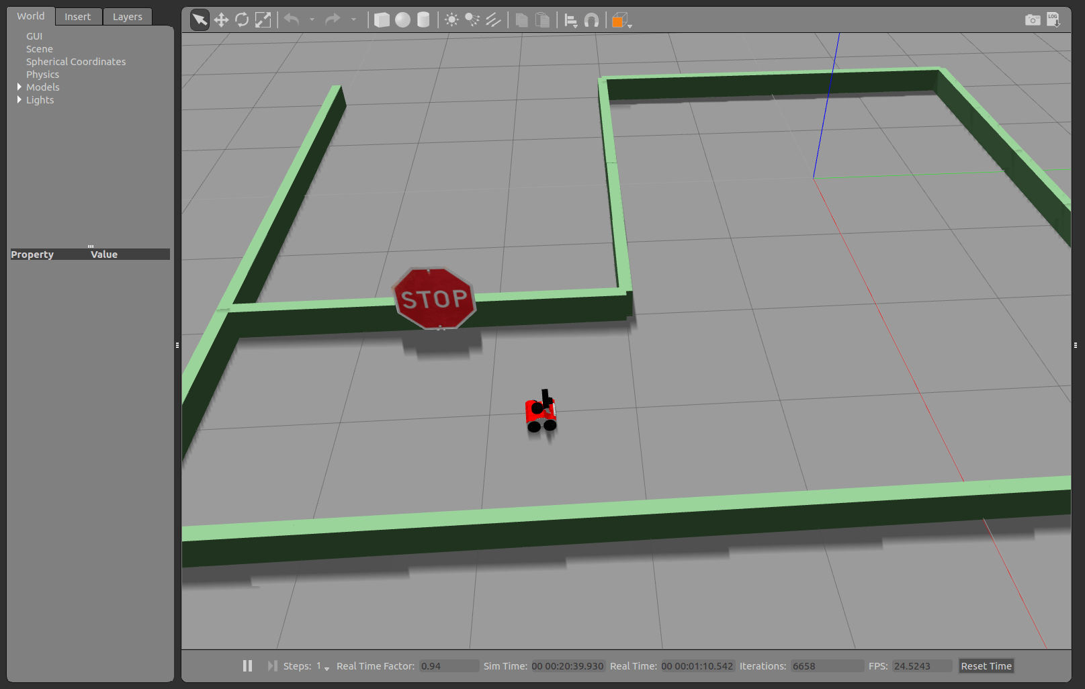Viewport: 1085px width, 689px height.
Task: Select Spherical Coordinates tree item
Action: click(76, 62)
